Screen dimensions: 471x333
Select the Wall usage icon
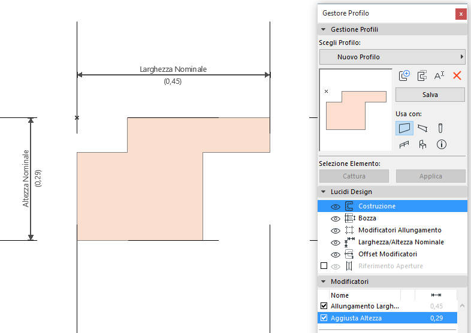click(404, 128)
